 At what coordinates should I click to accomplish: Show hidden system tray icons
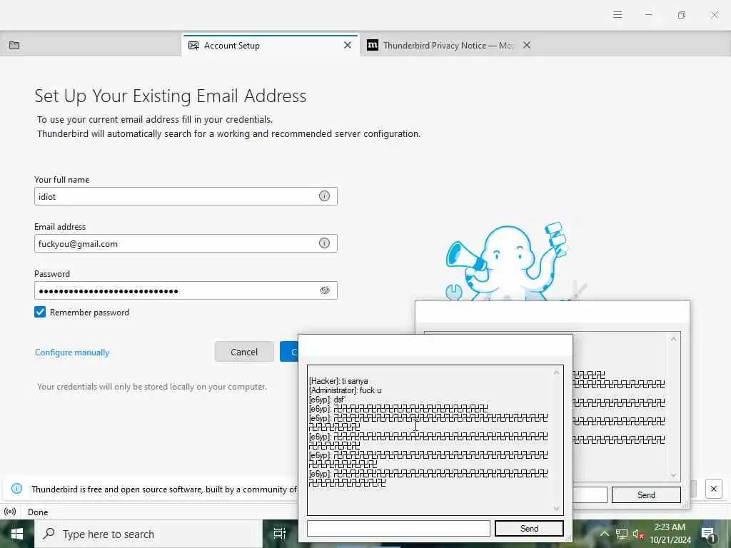pyautogui.click(x=604, y=534)
